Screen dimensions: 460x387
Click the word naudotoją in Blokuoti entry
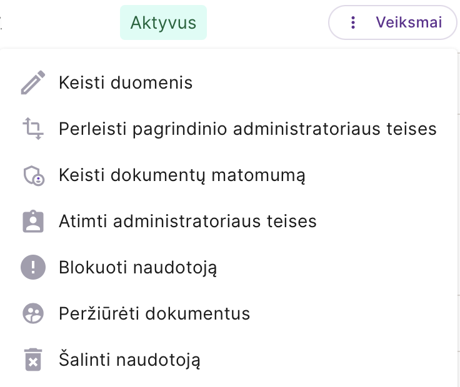point(175,268)
